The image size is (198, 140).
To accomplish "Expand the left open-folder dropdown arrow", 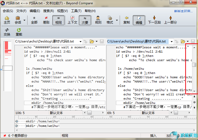I will pyautogui.click(x=97, y=41).
